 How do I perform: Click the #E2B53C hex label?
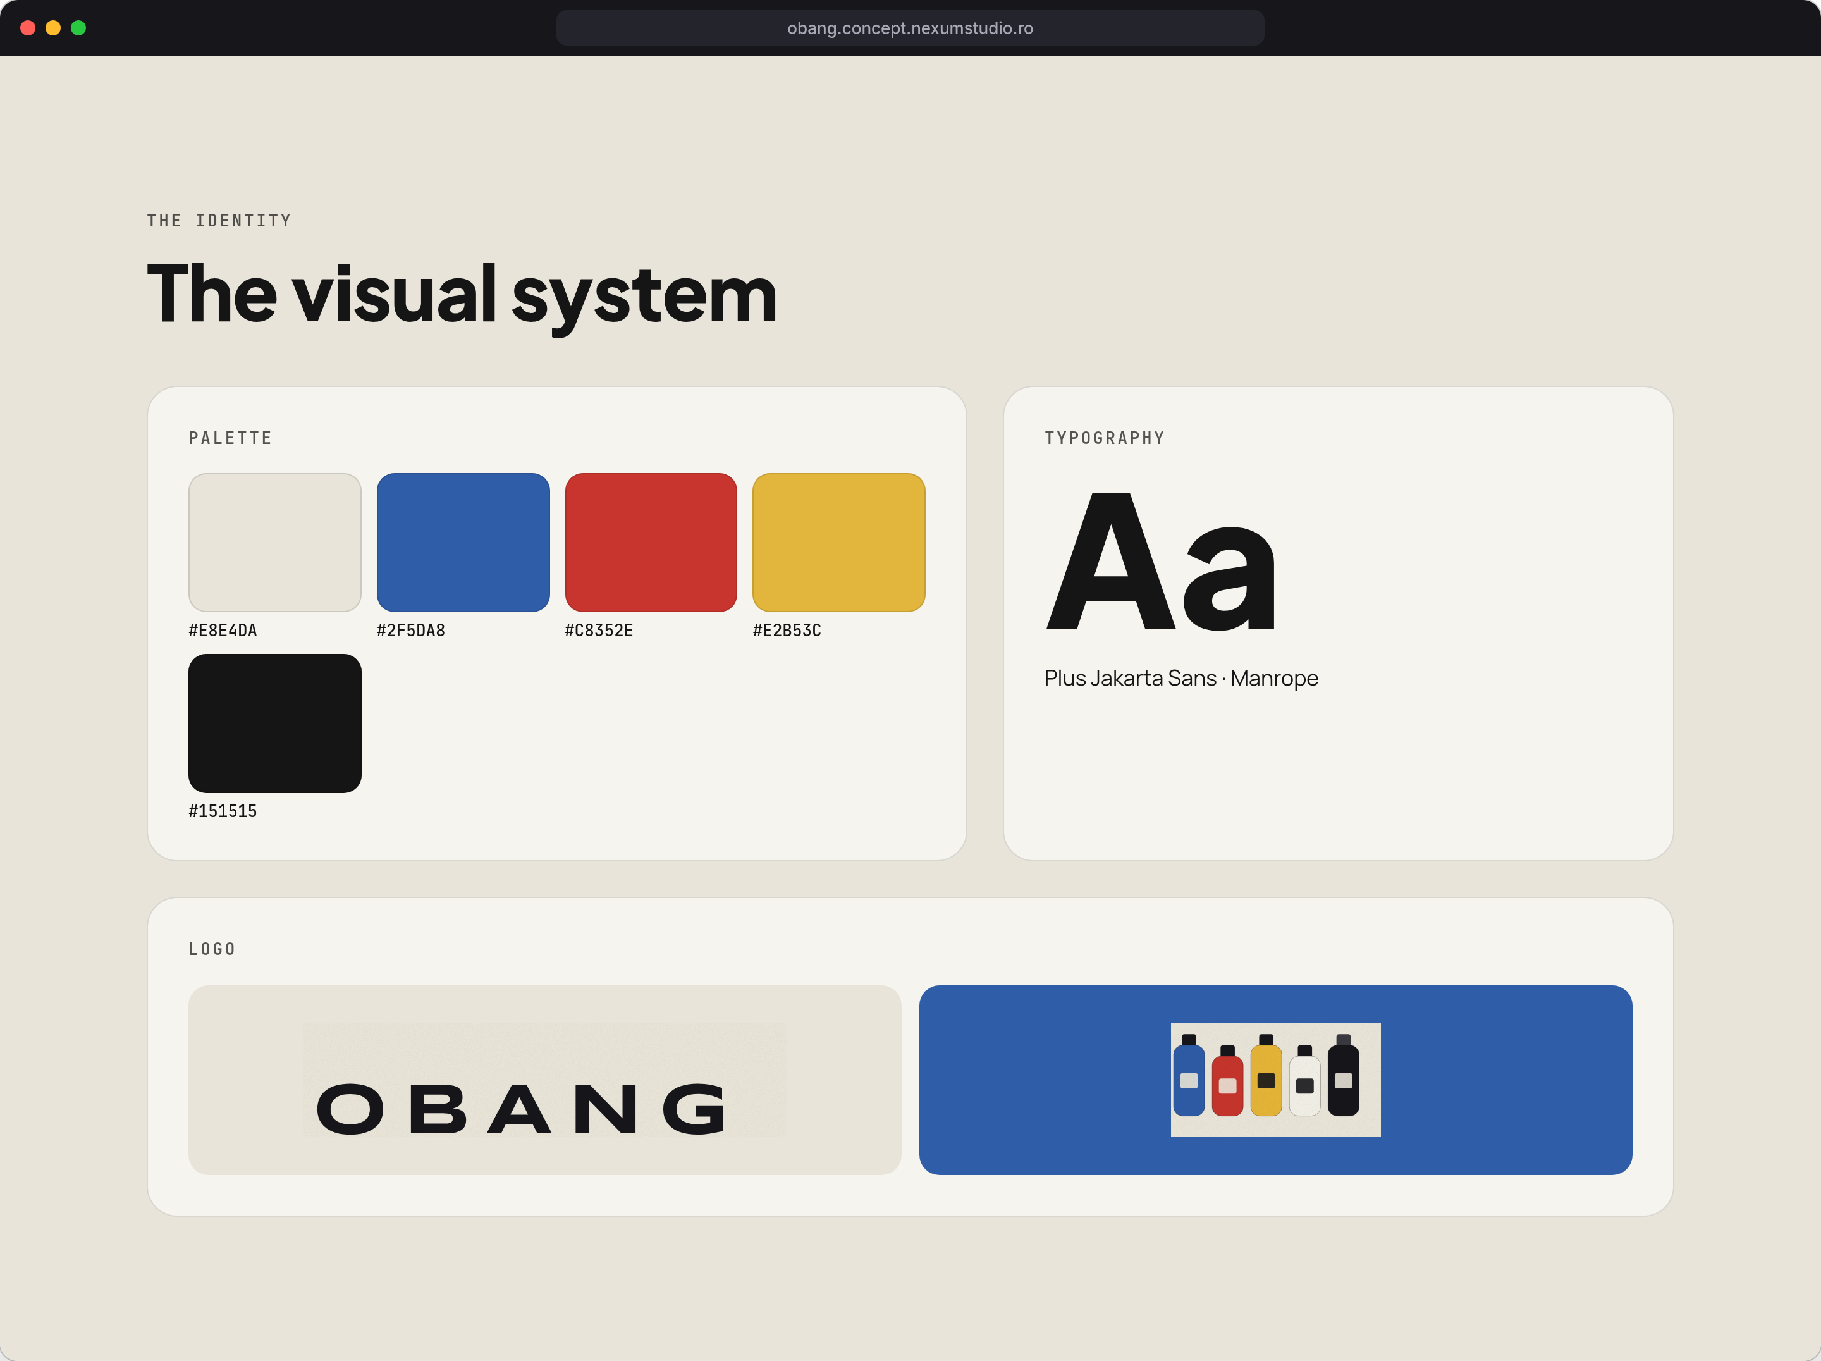click(787, 631)
